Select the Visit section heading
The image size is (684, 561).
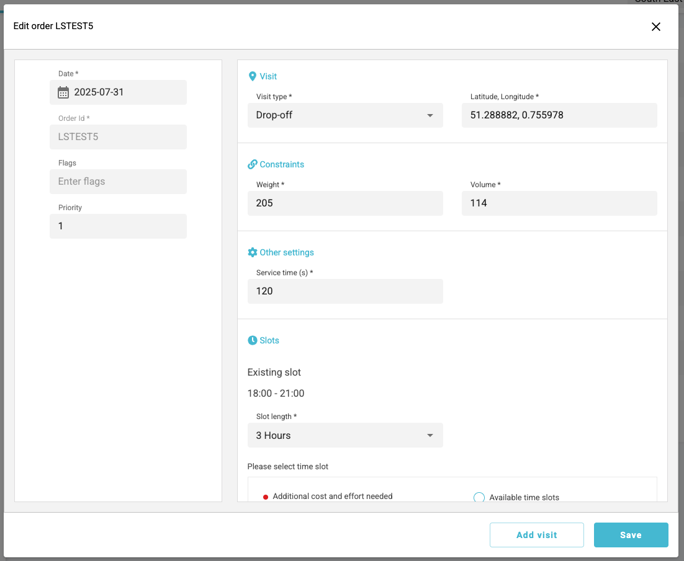point(268,76)
